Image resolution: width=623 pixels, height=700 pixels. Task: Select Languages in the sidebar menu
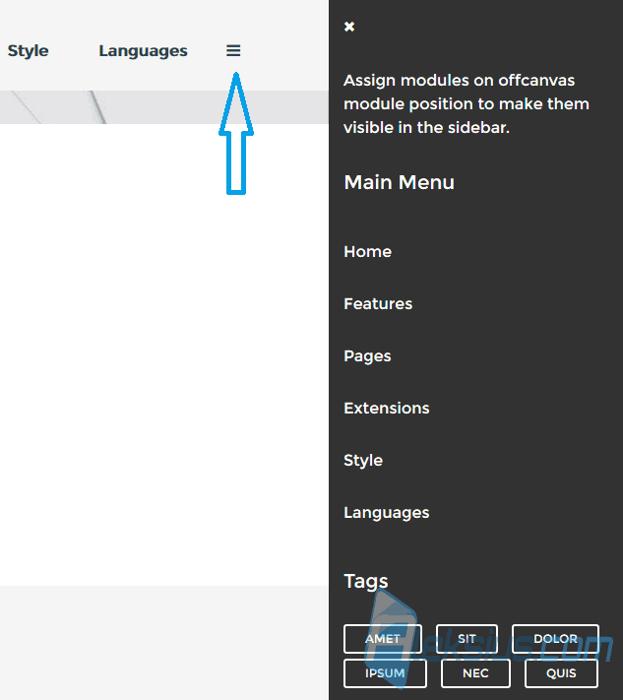[387, 513]
